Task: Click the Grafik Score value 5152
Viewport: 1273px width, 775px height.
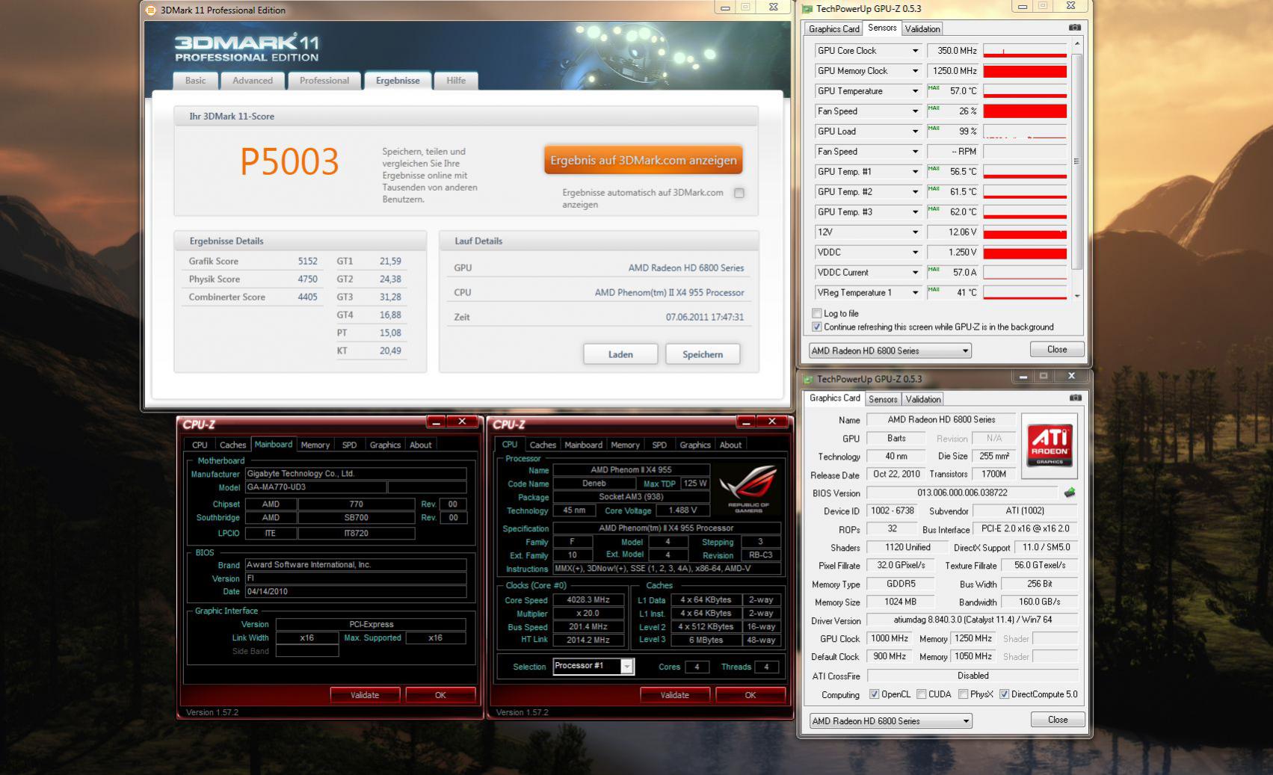Action: (x=307, y=262)
